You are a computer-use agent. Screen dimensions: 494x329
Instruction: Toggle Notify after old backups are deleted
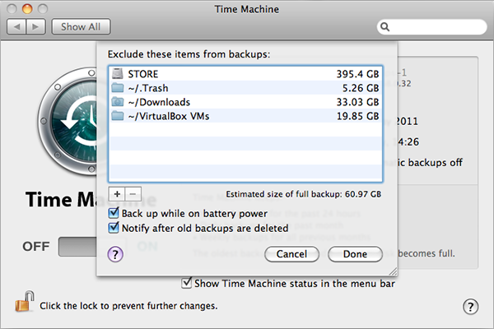pyautogui.click(x=114, y=228)
